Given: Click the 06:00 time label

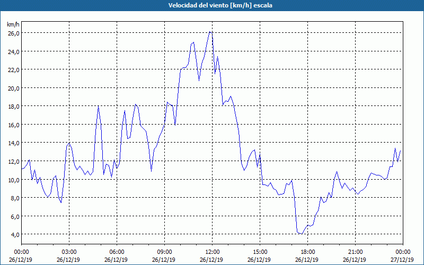Looking at the screenshot, I should pos(117,252).
